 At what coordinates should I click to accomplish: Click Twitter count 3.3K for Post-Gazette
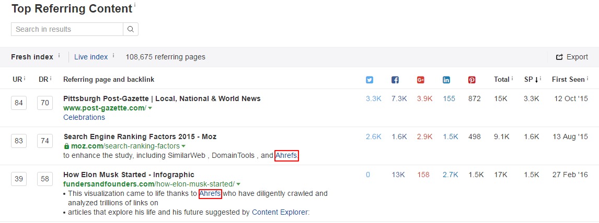point(374,98)
